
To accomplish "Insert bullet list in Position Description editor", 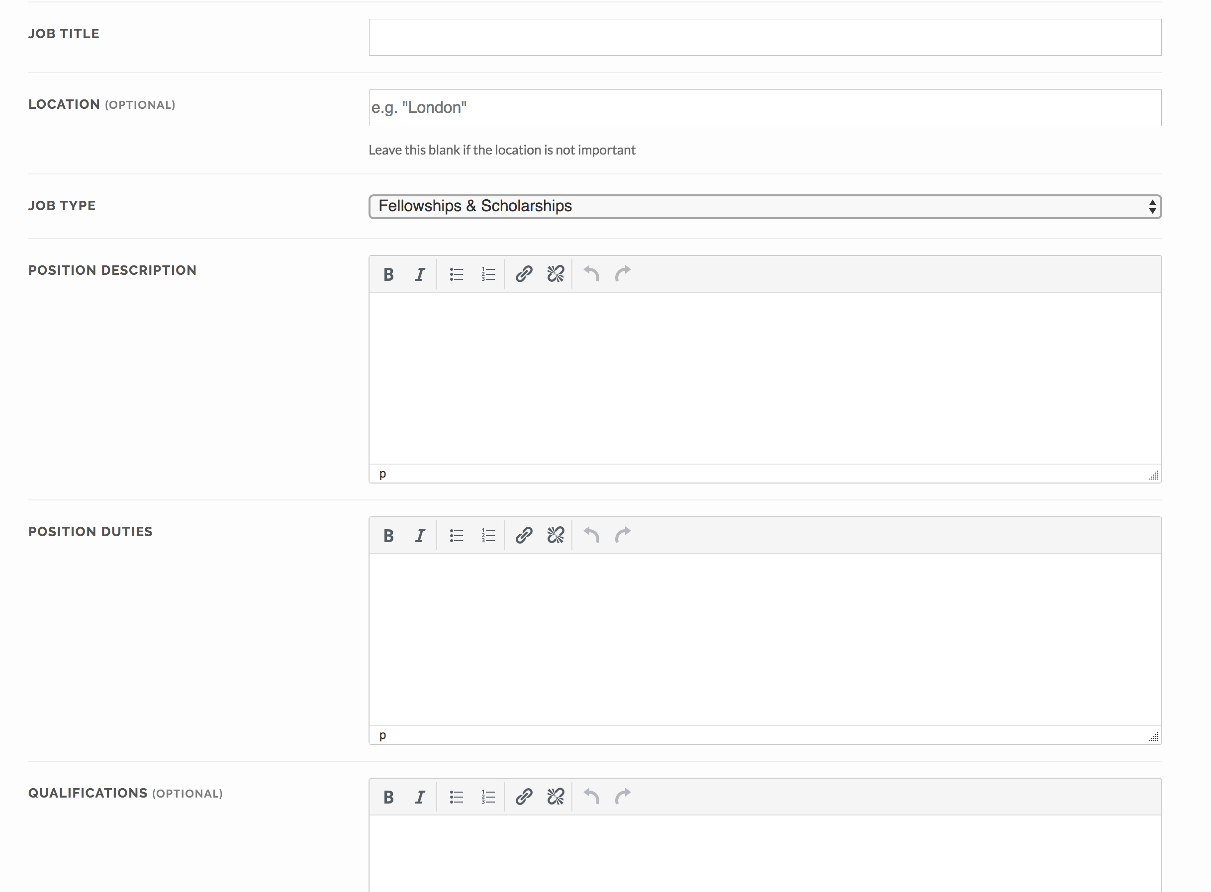I will pyautogui.click(x=456, y=274).
